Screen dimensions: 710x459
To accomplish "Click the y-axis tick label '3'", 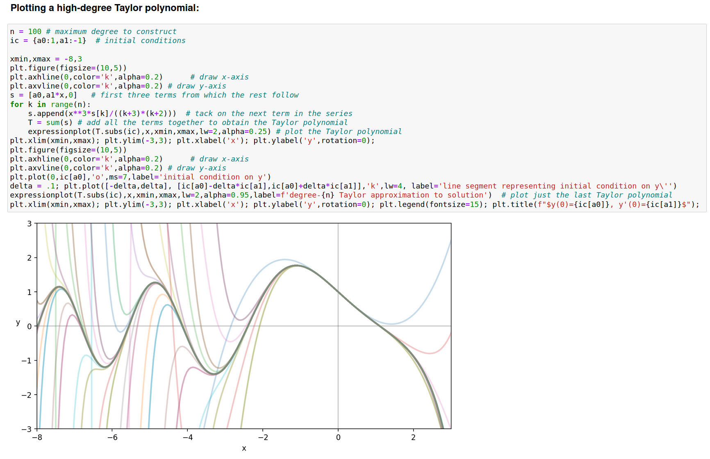I will [30, 223].
